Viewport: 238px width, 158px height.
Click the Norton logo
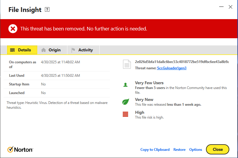20,149
